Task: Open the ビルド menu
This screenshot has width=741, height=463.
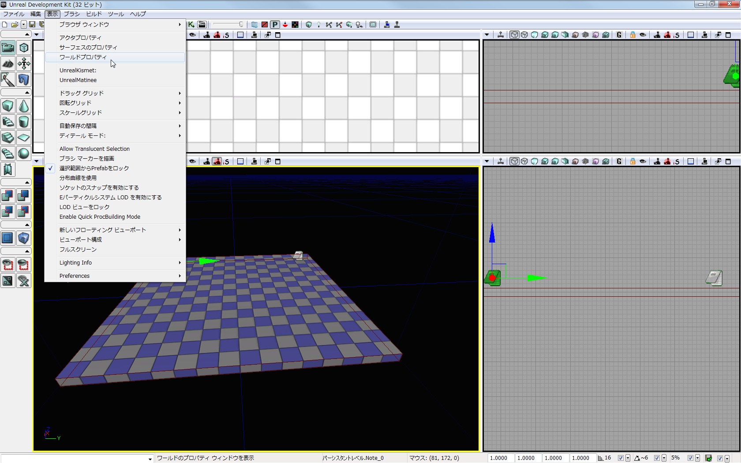Action: [94, 14]
